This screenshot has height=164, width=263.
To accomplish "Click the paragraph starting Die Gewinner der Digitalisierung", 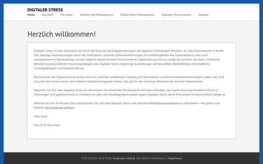I will [129, 79].
